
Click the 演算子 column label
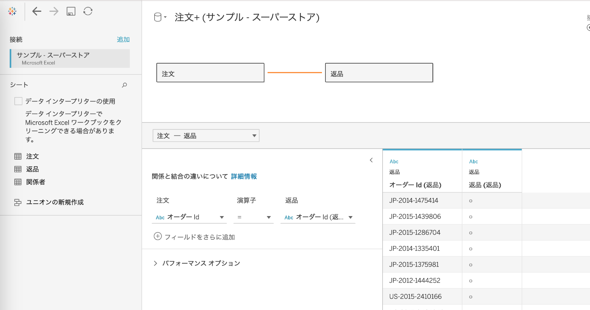(247, 200)
